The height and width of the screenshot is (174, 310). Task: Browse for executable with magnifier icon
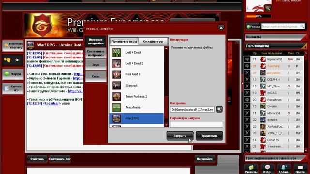(x=219, y=109)
